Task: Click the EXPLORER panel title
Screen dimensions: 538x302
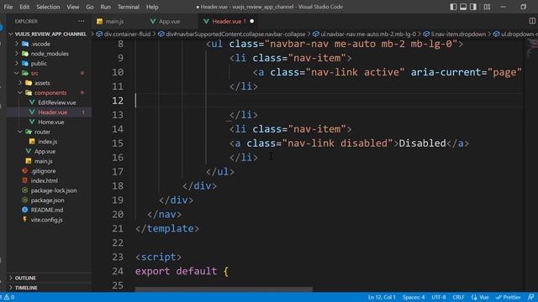Action: pyautogui.click(x=26, y=21)
